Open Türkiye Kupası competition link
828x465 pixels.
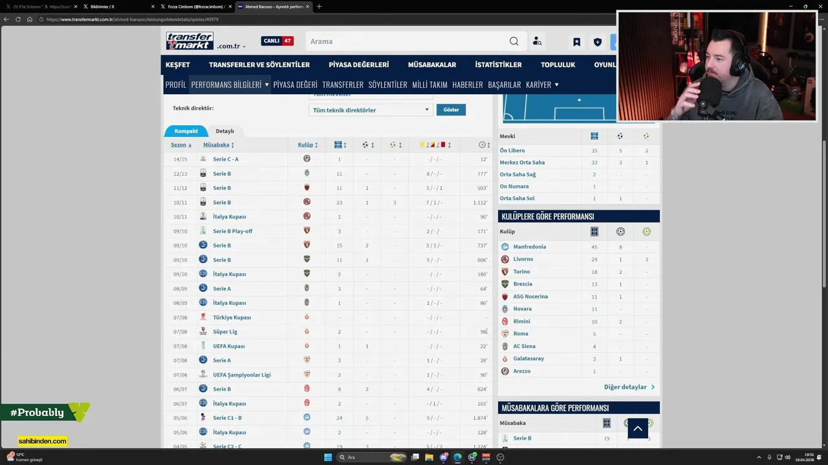tap(232, 317)
